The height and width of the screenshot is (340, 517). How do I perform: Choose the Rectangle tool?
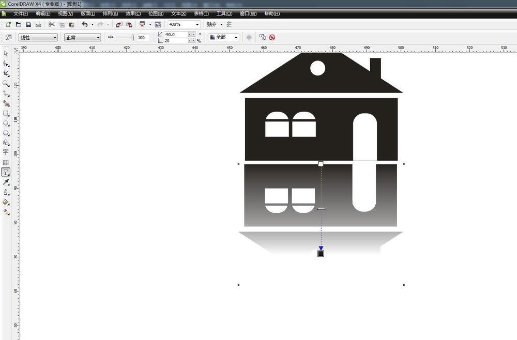[6, 113]
